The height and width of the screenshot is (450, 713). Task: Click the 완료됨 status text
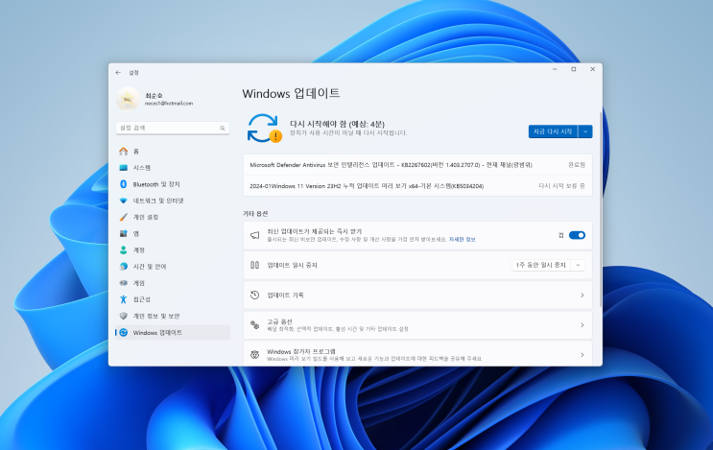(577, 165)
